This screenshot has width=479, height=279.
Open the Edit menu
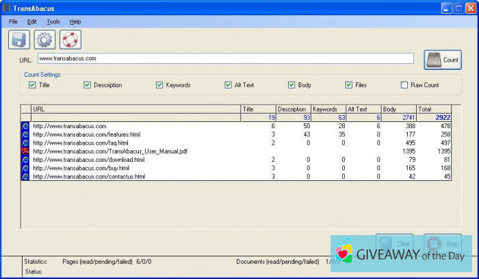(x=32, y=22)
